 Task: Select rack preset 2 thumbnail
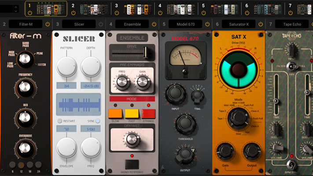(94, 9)
